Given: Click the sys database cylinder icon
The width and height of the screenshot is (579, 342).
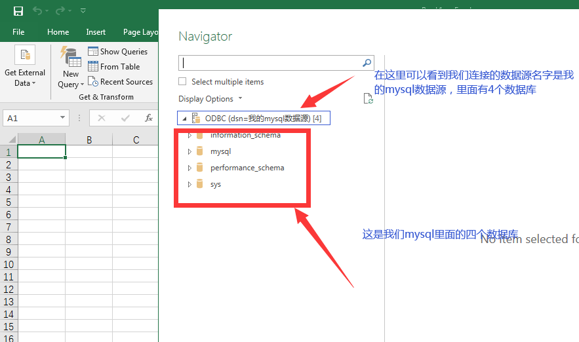Looking at the screenshot, I should [200, 183].
